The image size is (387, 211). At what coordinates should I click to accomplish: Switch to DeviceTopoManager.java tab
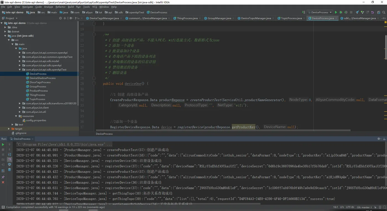click(256, 18)
